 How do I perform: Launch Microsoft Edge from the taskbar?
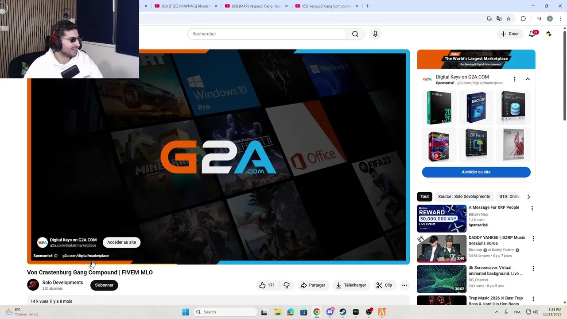click(x=291, y=312)
